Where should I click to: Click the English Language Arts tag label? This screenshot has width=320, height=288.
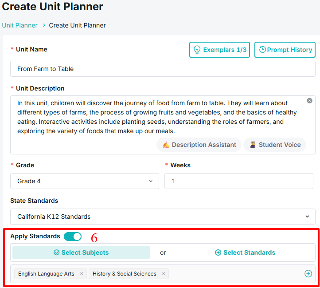coord(46,274)
